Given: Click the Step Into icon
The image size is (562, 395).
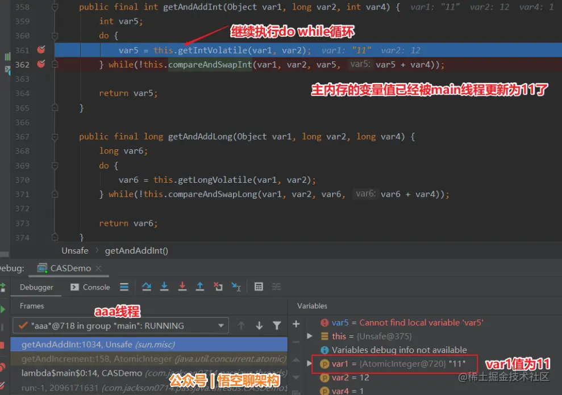Looking at the screenshot, I should [x=164, y=287].
